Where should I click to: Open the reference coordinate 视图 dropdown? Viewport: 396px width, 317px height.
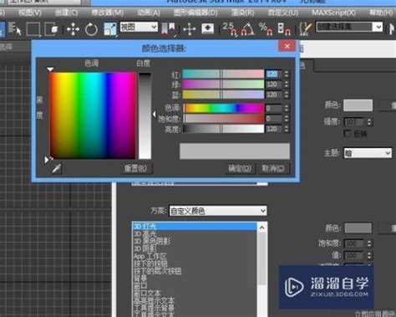pos(139,27)
